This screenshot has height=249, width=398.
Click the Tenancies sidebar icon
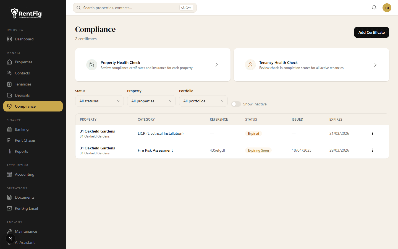tap(9, 84)
